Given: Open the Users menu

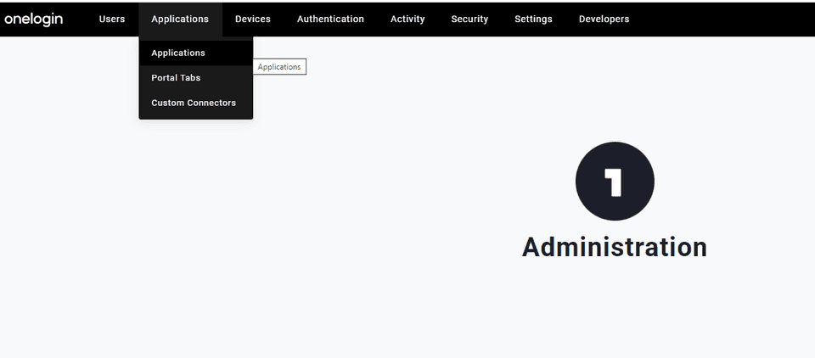Looking at the screenshot, I should coord(112,20).
